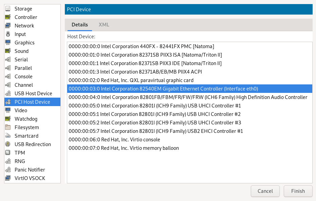The image size is (316, 201).
Task: Select the Input mouse icon
Action: (8, 34)
